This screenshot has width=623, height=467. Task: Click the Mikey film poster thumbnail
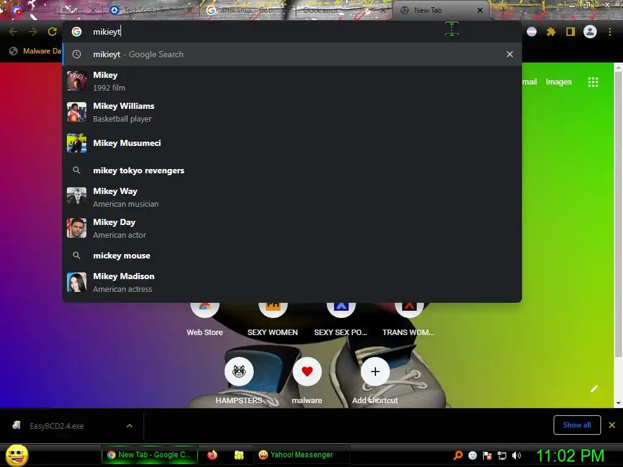click(x=77, y=81)
